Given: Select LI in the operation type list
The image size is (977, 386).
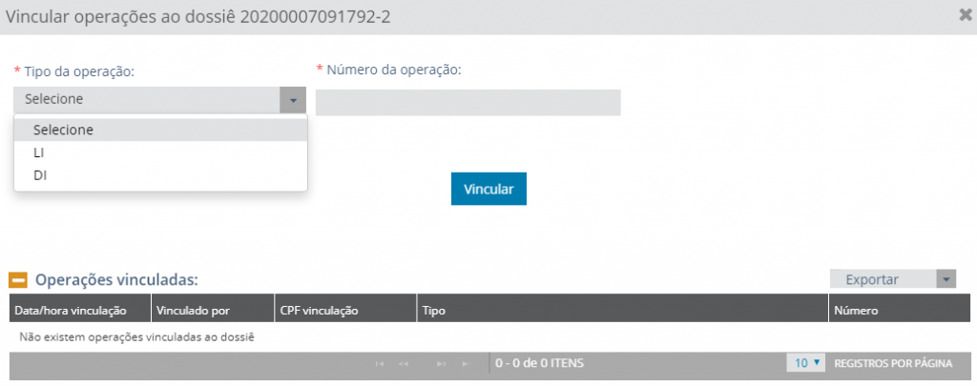Looking at the screenshot, I should tap(160, 153).
